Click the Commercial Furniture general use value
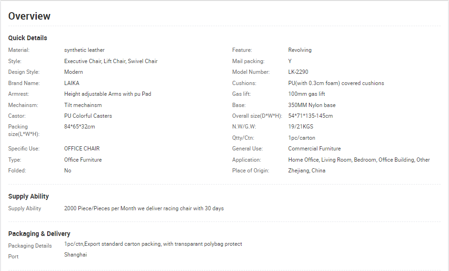449x271 pixels. [x=315, y=149]
